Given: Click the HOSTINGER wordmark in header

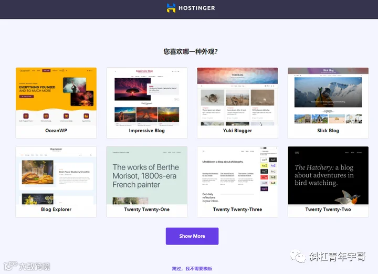Looking at the screenshot, I should point(197,8).
